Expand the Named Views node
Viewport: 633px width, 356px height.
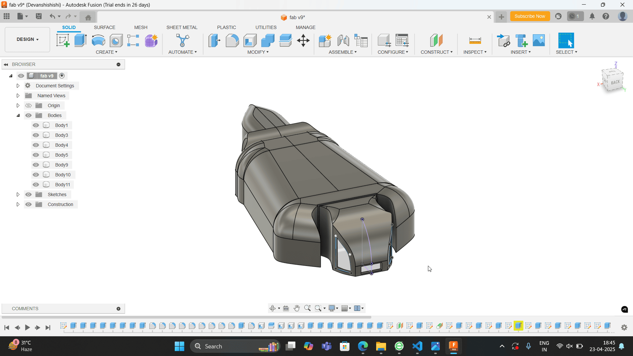(x=18, y=96)
